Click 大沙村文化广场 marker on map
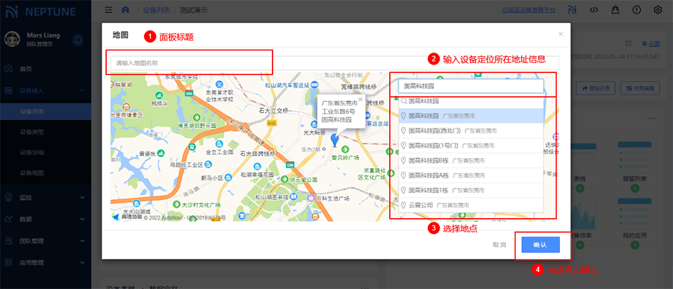The height and width of the screenshot is (289, 673). coord(176,204)
